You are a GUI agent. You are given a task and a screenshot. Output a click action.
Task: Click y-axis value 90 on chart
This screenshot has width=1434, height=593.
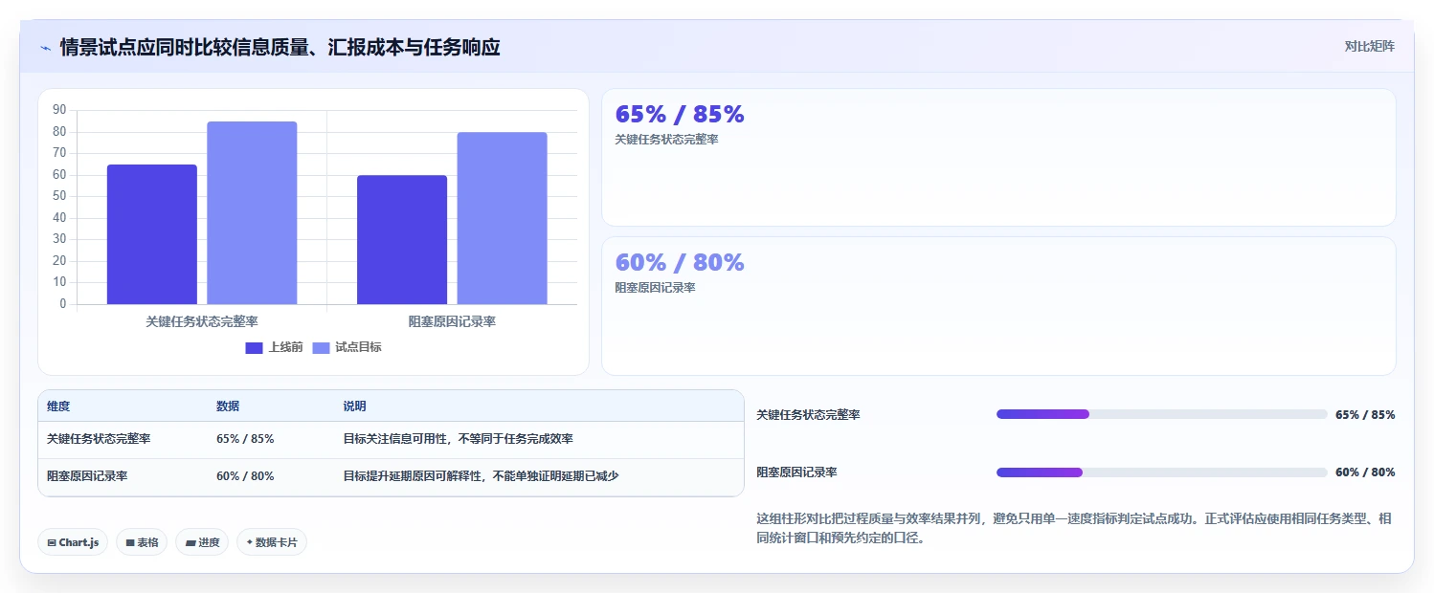(59, 110)
